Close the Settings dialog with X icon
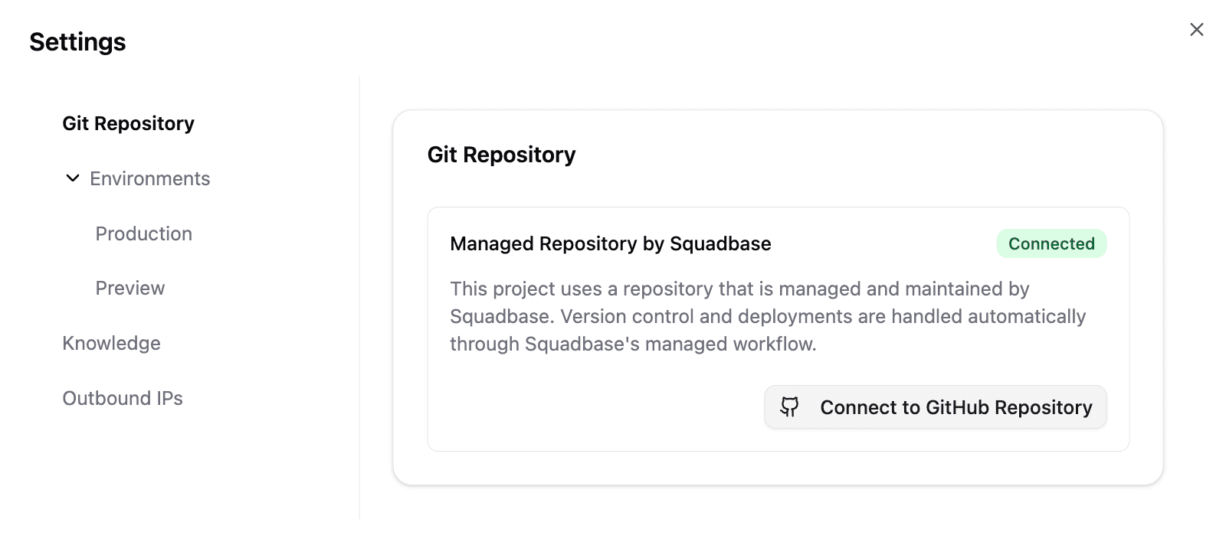1226x545 pixels. pos(1196,29)
